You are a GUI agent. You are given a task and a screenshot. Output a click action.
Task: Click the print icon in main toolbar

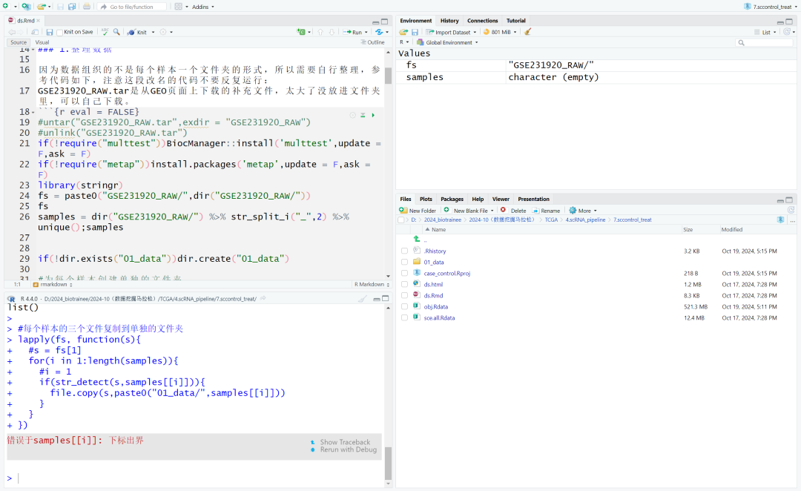pyautogui.click(x=87, y=7)
